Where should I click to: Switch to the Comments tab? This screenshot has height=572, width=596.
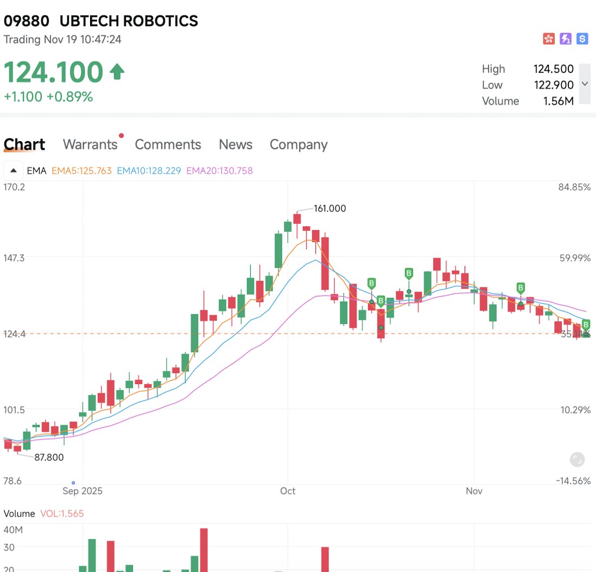(168, 144)
